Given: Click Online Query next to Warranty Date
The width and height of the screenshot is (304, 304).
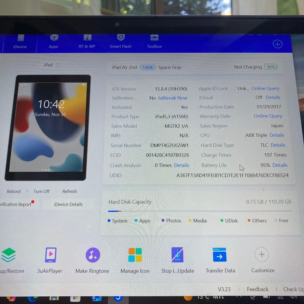Looking at the screenshot, I should click(268, 116).
